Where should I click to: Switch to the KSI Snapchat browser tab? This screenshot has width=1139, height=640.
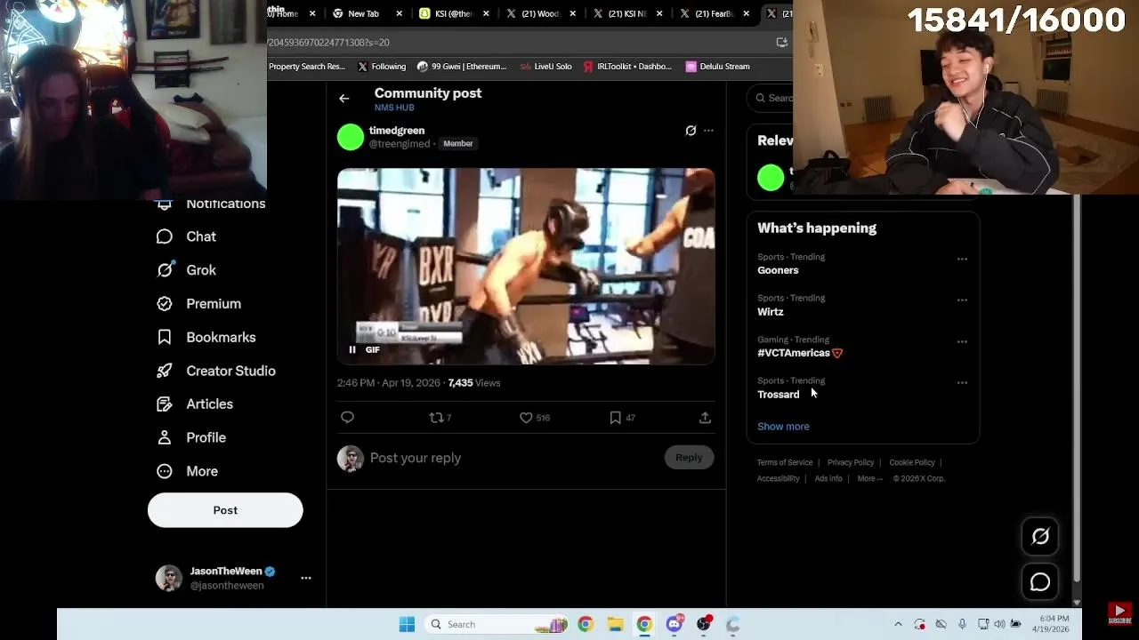(x=454, y=13)
